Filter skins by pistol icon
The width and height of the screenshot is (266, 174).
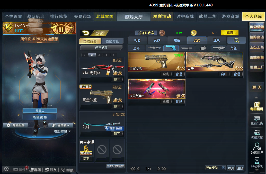[x=171, y=48]
